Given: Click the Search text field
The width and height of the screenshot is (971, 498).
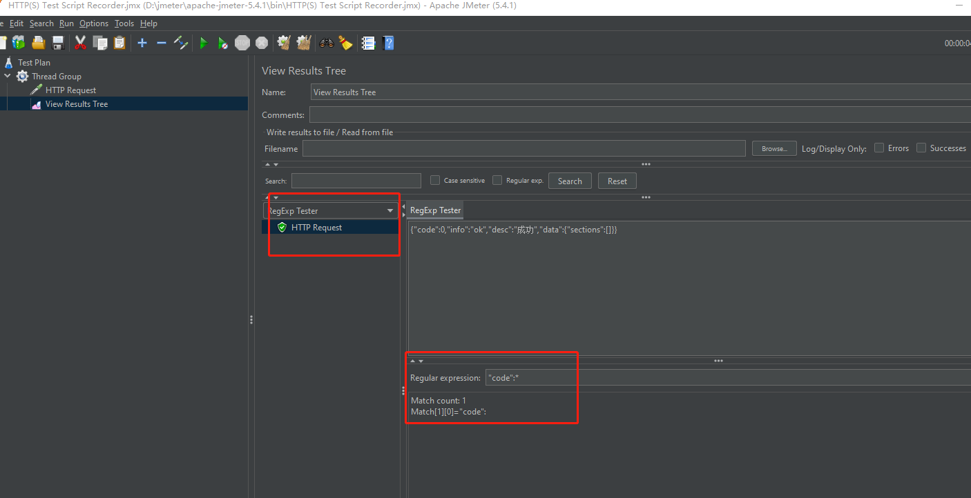Looking at the screenshot, I should point(356,181).
